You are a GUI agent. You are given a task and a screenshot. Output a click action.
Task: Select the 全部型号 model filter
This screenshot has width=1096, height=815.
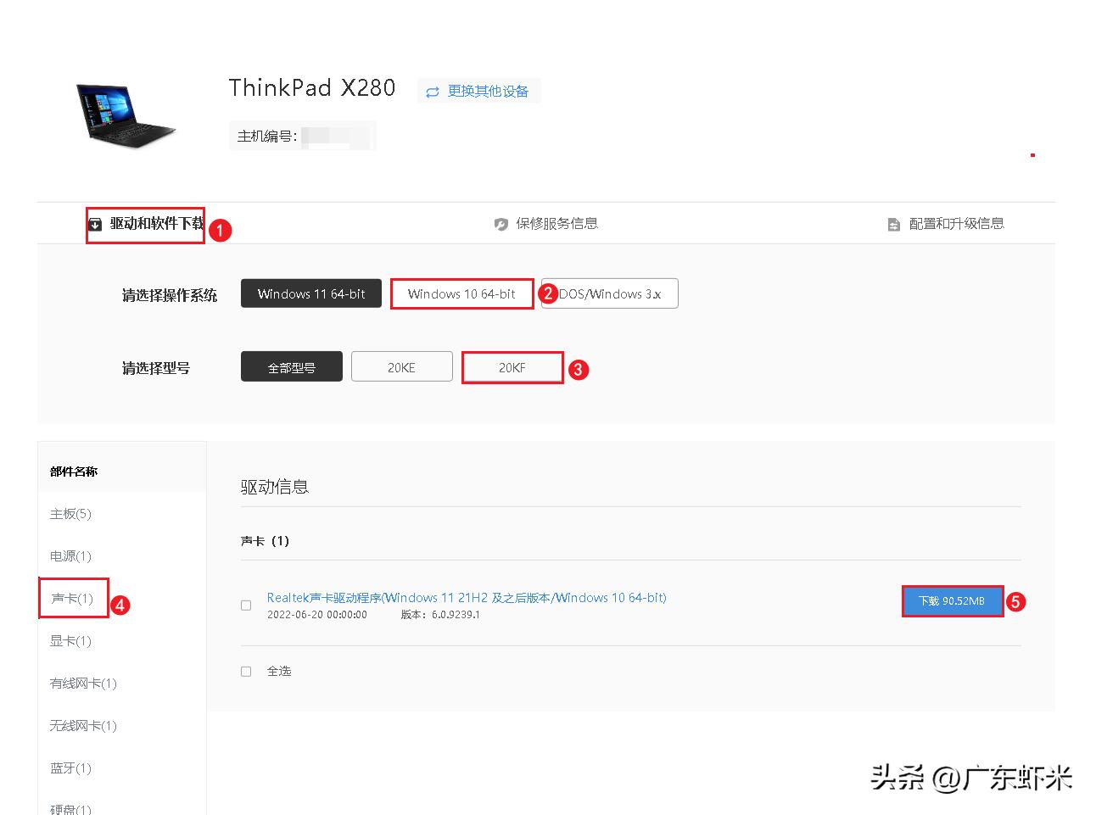point(291,366)
